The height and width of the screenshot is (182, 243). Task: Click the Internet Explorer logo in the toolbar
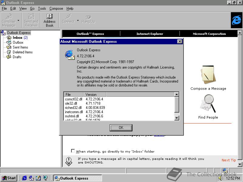(237, 20)
